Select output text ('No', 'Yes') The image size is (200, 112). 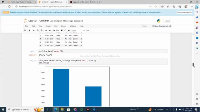click(x=45, y=55)
